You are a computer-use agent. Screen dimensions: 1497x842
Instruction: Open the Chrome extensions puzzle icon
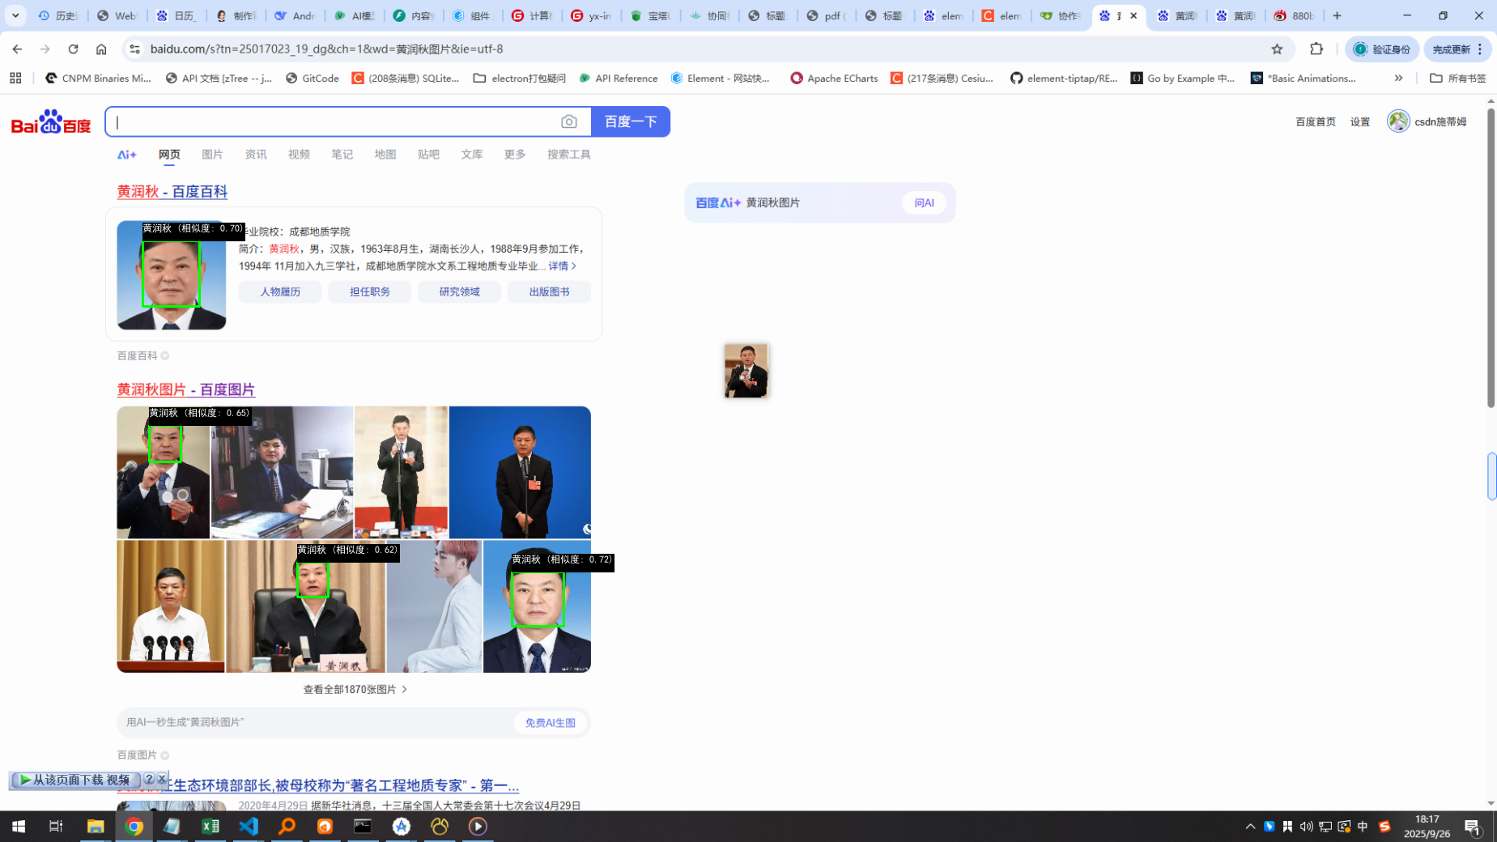1316,49
